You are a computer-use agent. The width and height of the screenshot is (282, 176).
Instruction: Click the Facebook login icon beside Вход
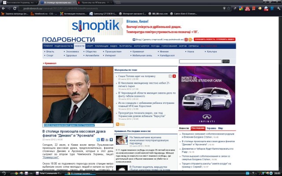click(x=134, y=40)
